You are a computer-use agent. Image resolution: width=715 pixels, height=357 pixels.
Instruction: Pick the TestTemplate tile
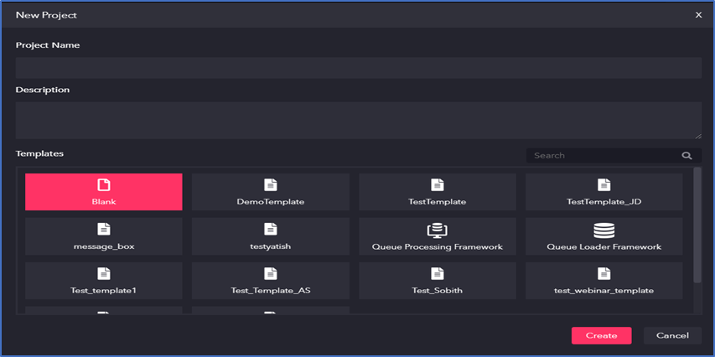tap(438, 192)
